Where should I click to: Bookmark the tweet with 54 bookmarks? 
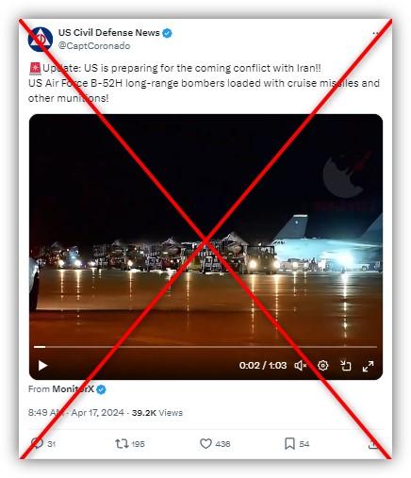(289, 444)
